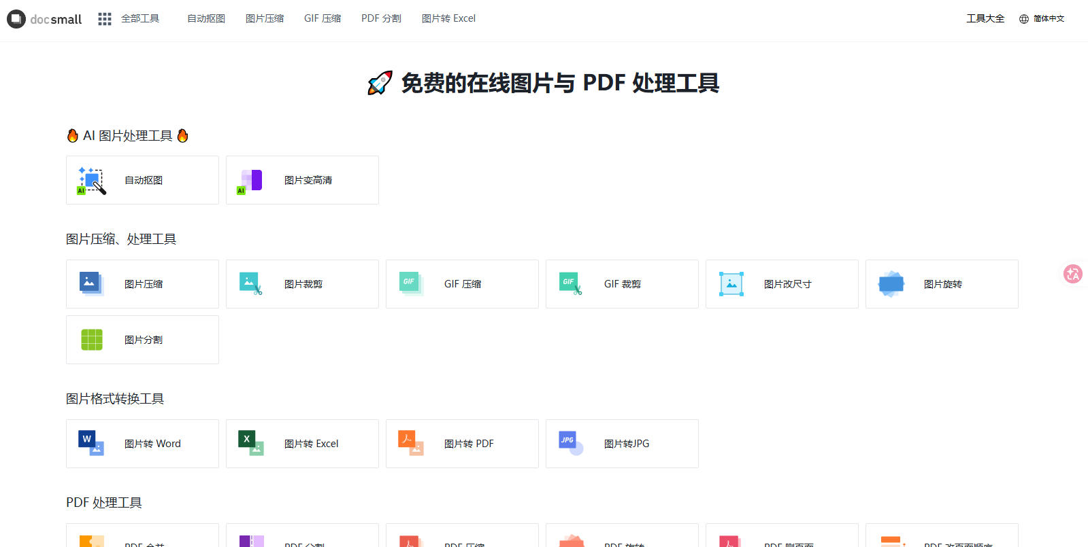Click the 免费的在线图片与 PDF 处理工具 title
This screenshot has width=1088, height=547.
pos(543,83)
